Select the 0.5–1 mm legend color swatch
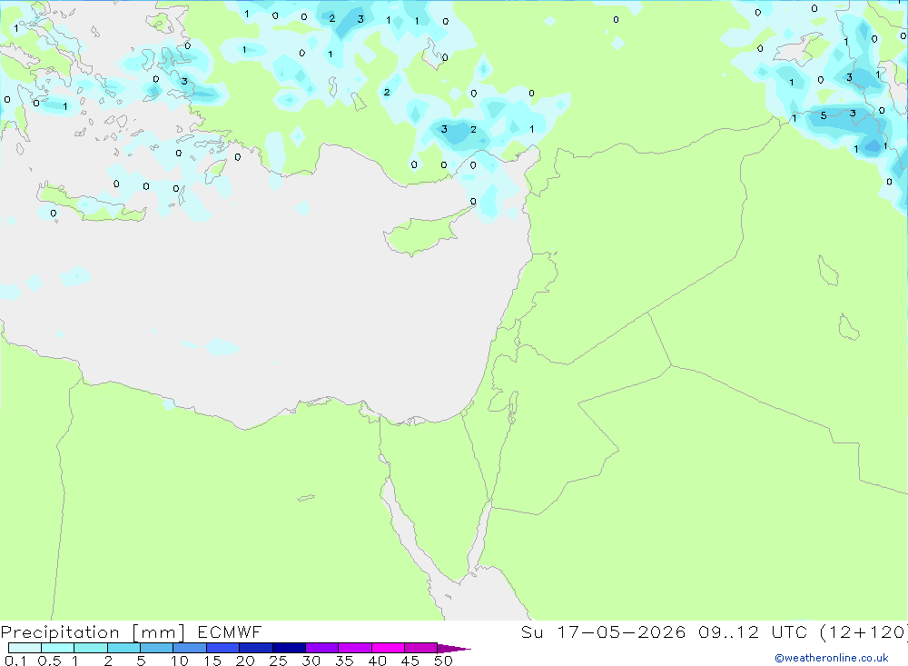The width and height of the screenshot is (908, 666). click(57, 648)
